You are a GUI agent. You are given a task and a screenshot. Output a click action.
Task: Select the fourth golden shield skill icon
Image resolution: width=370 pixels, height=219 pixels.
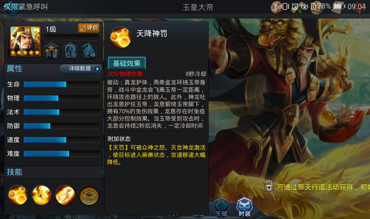(89, 195)
